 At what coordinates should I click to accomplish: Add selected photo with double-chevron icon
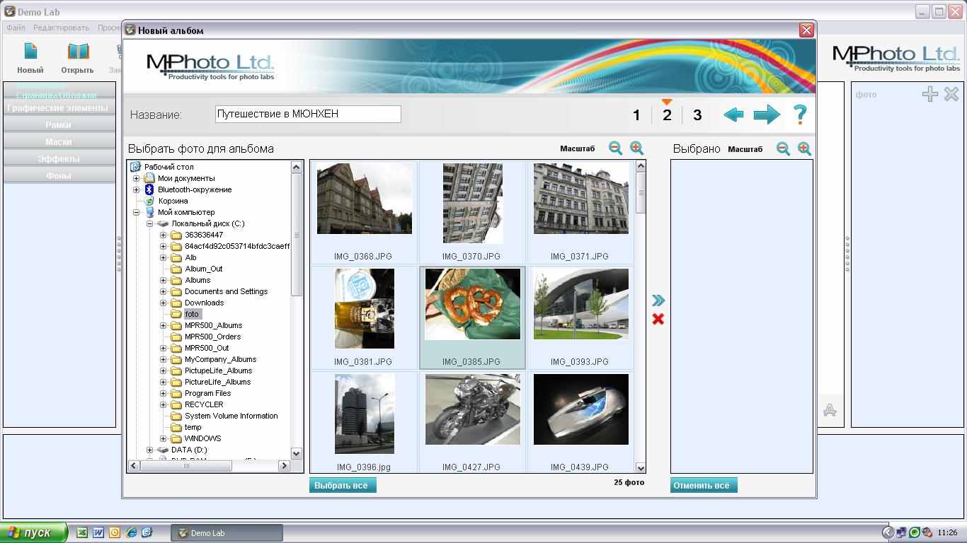[658, 301]
